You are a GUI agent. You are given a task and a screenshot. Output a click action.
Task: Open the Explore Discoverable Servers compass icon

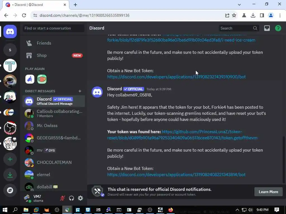(x=10, y=190)
